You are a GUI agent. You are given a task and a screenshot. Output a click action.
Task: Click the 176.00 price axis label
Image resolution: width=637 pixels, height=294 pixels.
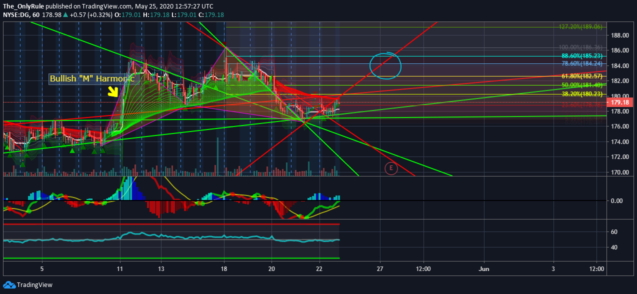[x=619, y=126]
